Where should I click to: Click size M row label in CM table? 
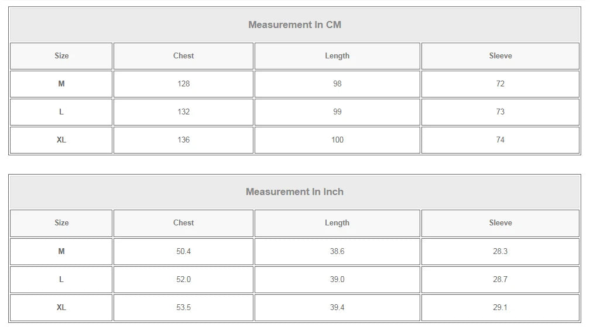click(x=61, y=84)
